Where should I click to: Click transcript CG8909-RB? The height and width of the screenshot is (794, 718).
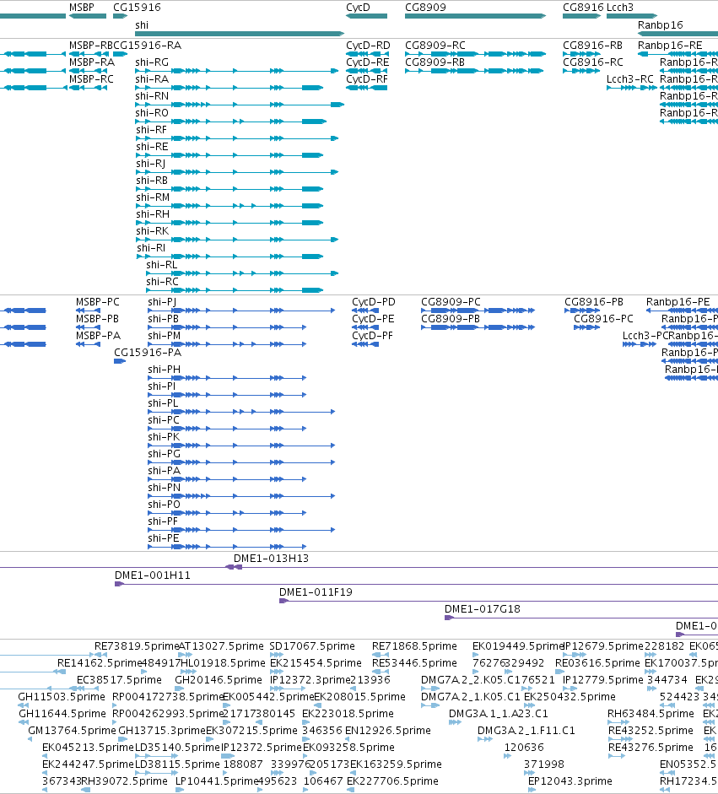click(x=474, y=71)
